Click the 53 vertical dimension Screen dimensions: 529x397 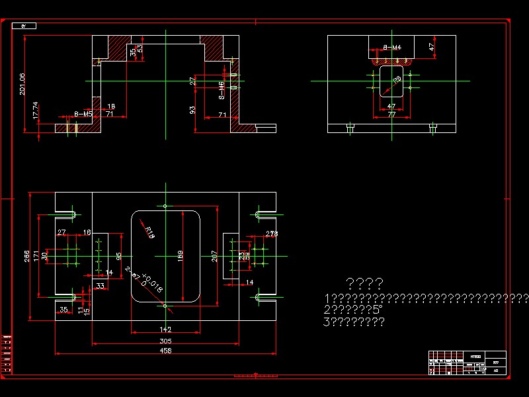click(x=140, y=48)
